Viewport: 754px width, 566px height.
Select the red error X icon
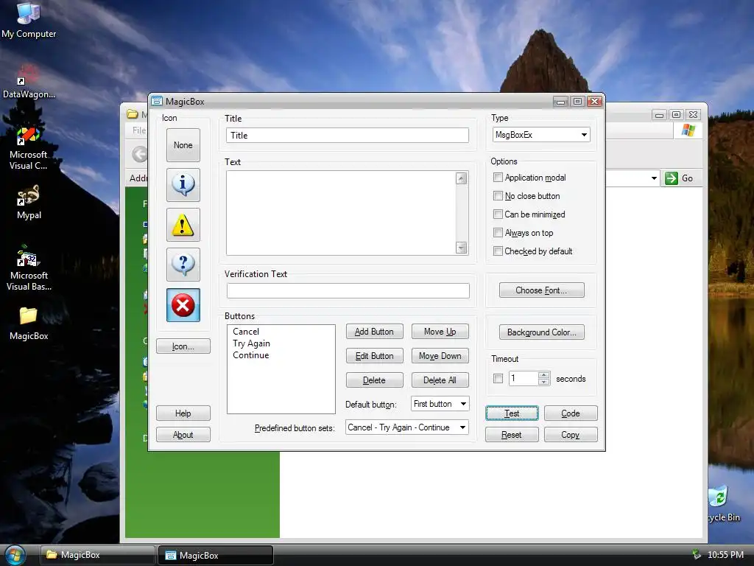point(183,305)
